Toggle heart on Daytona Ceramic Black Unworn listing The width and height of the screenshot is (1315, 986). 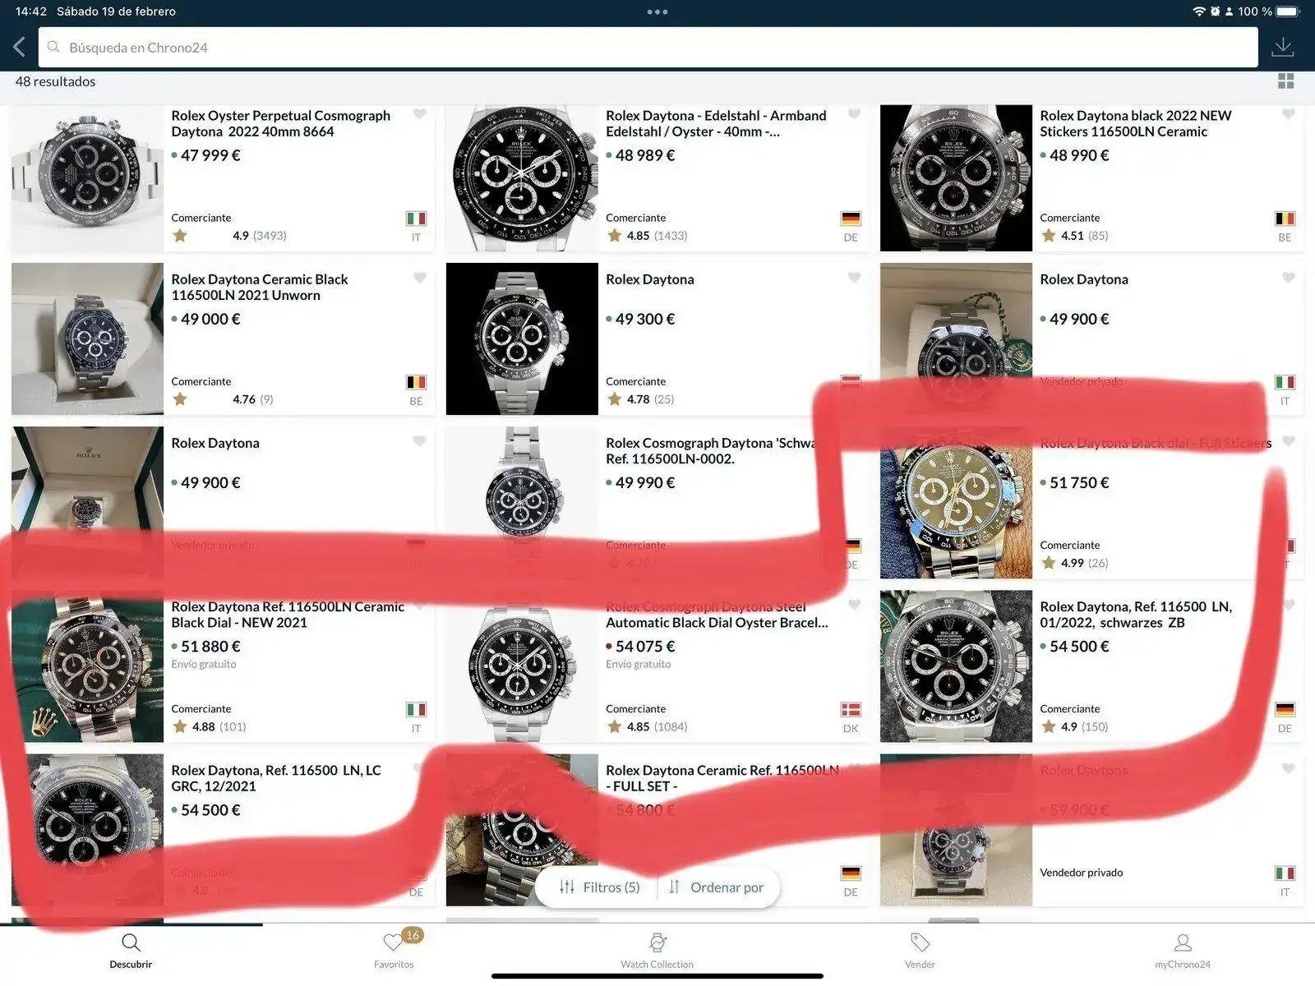tap(420, 278)
